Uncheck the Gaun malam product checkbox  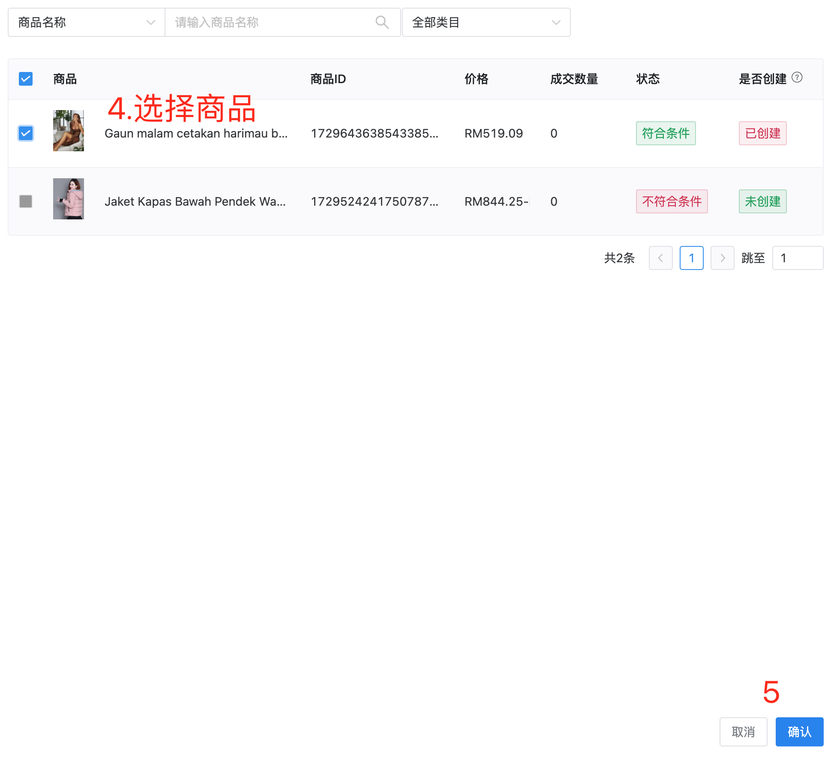(26, 133)
